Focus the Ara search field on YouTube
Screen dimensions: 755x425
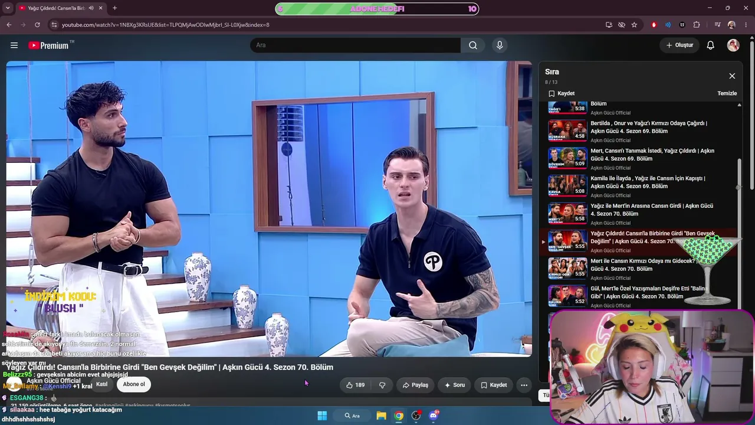coord(355,45)
